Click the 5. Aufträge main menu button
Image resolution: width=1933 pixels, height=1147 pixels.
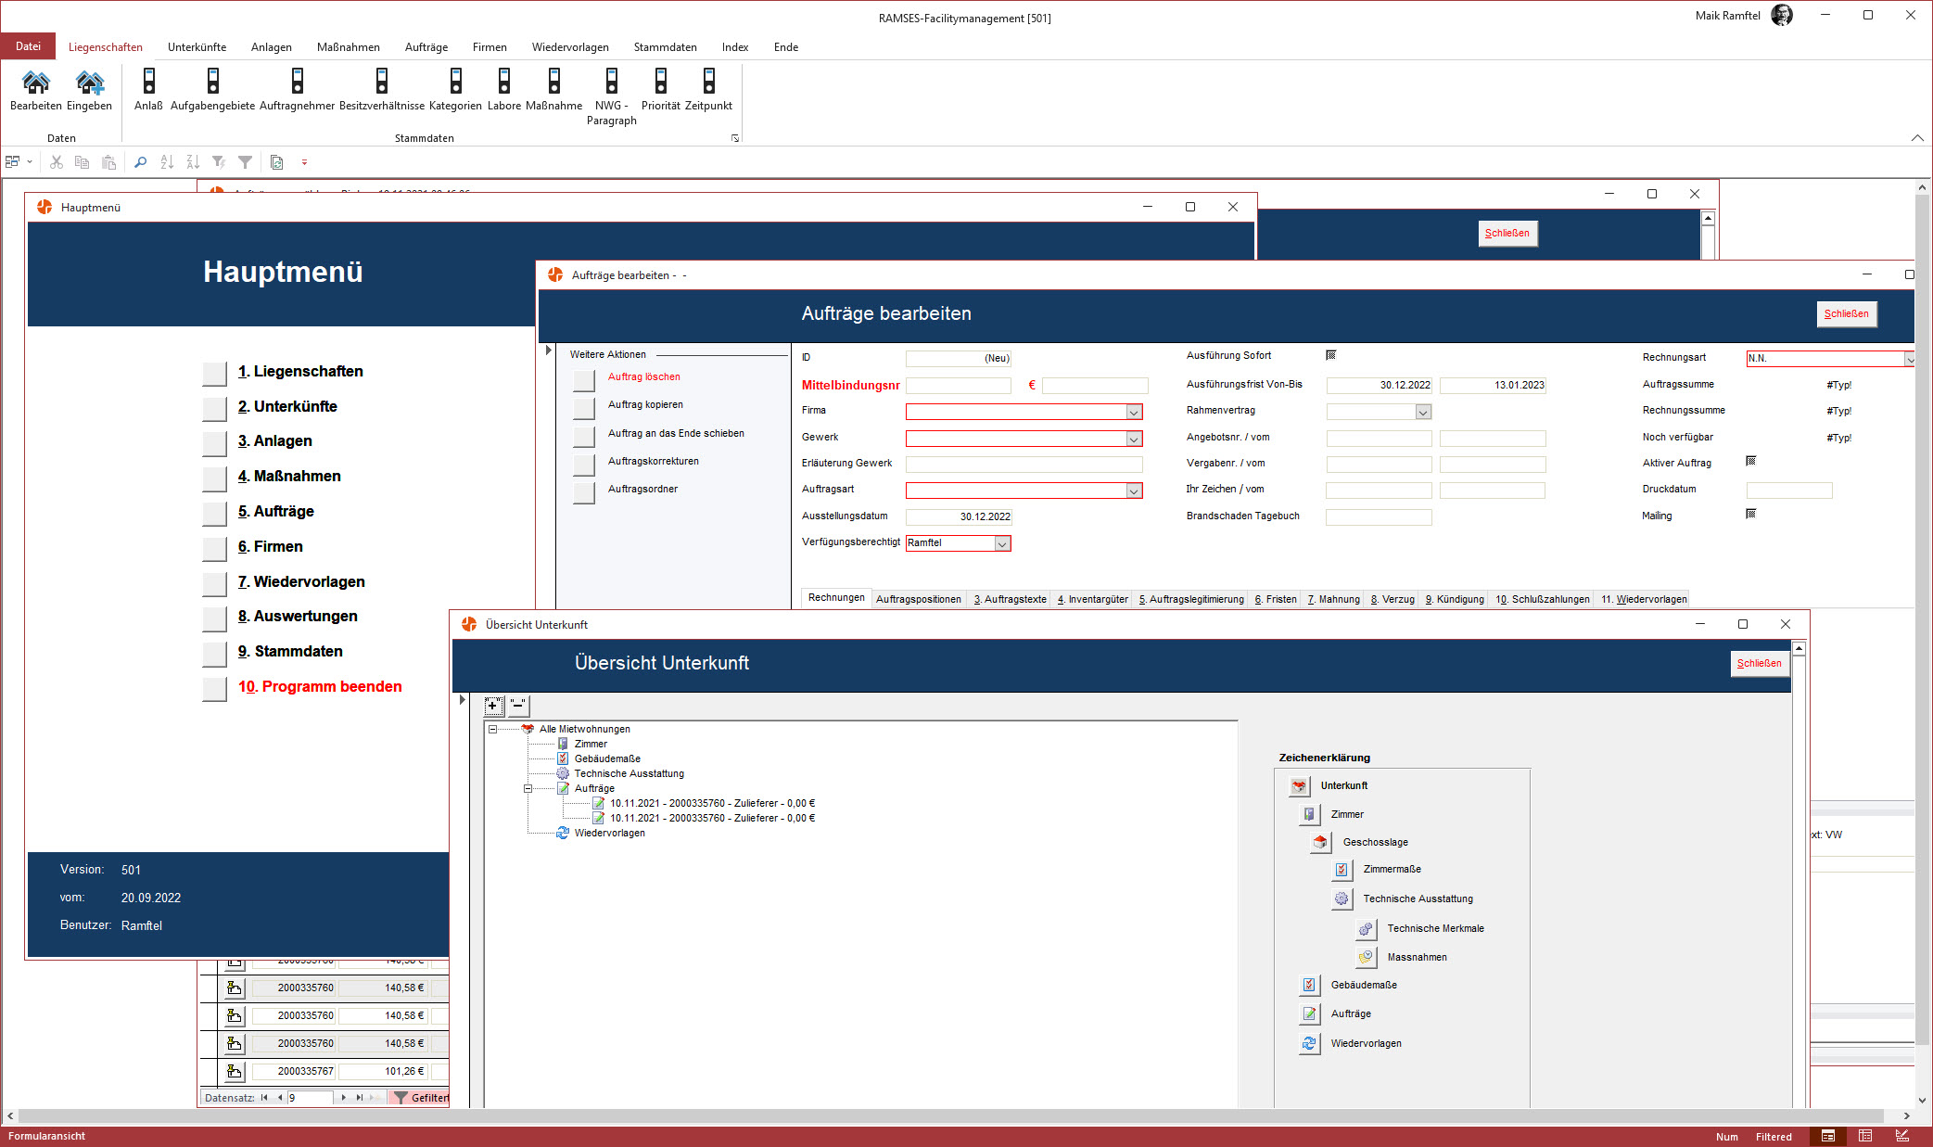(215, 513)
